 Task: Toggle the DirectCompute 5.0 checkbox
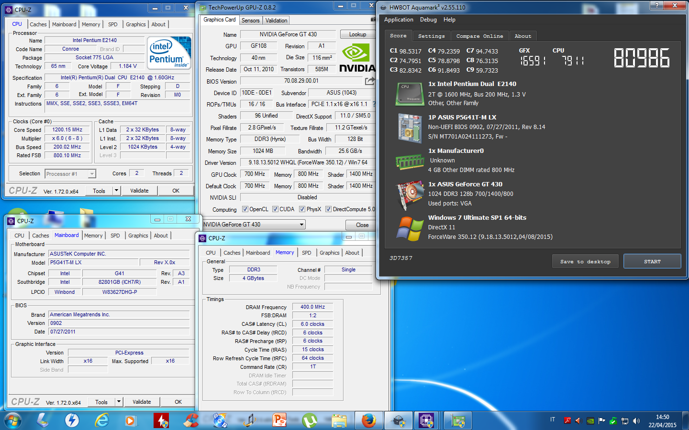tap(328, 209)
